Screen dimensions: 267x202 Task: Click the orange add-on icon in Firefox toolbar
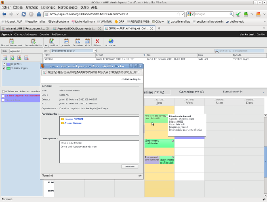click(x=258, y=14)
